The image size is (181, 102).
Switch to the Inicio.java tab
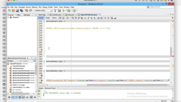71,15
